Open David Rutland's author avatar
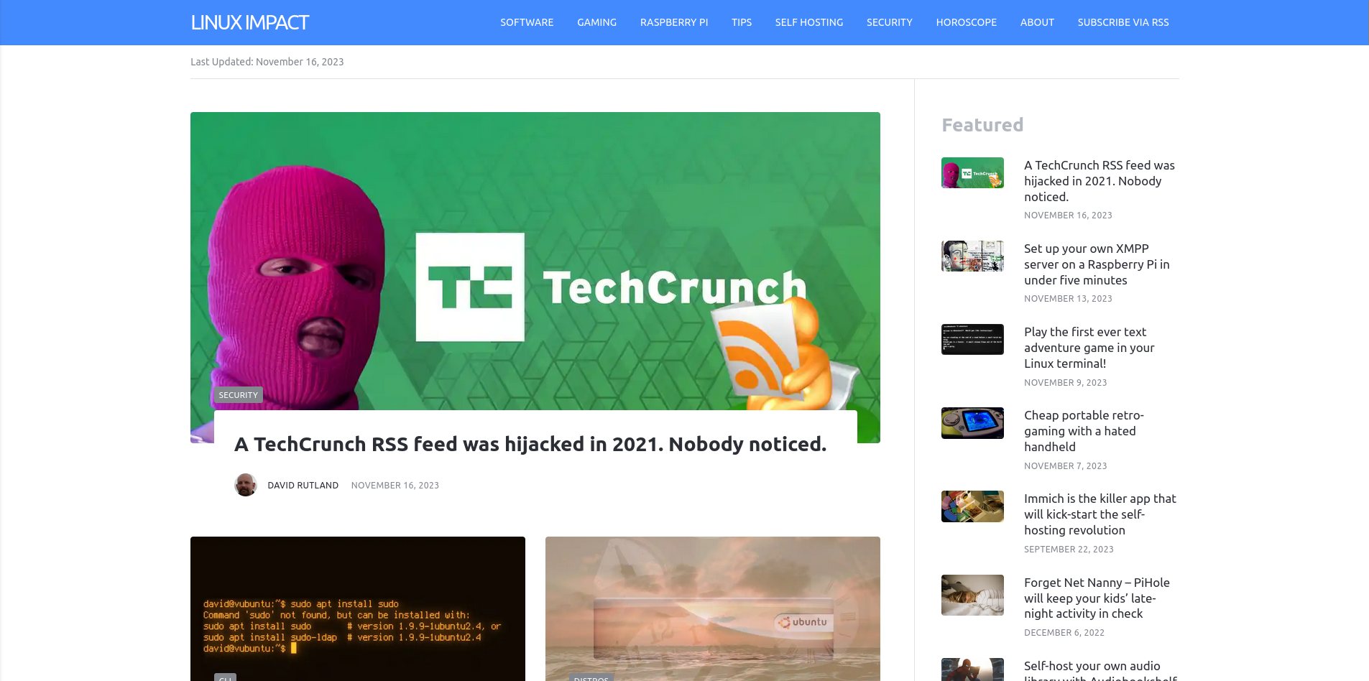Viewport: 1369px width, 681px height. [x=246, y=485]
